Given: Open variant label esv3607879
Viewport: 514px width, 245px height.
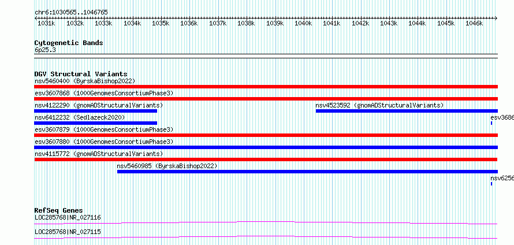Looking at the screenshot, I should click(104, 129).
